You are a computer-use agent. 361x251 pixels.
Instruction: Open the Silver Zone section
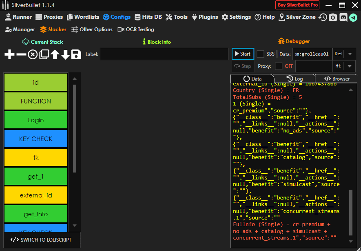click(297, 17)
